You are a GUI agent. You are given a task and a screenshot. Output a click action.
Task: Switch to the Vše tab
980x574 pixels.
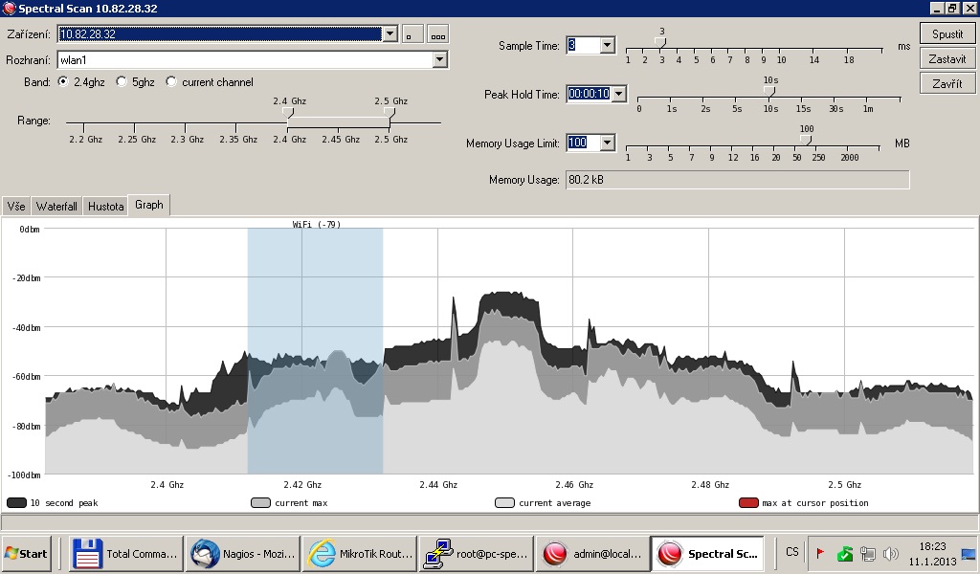[x=16, y=206]
